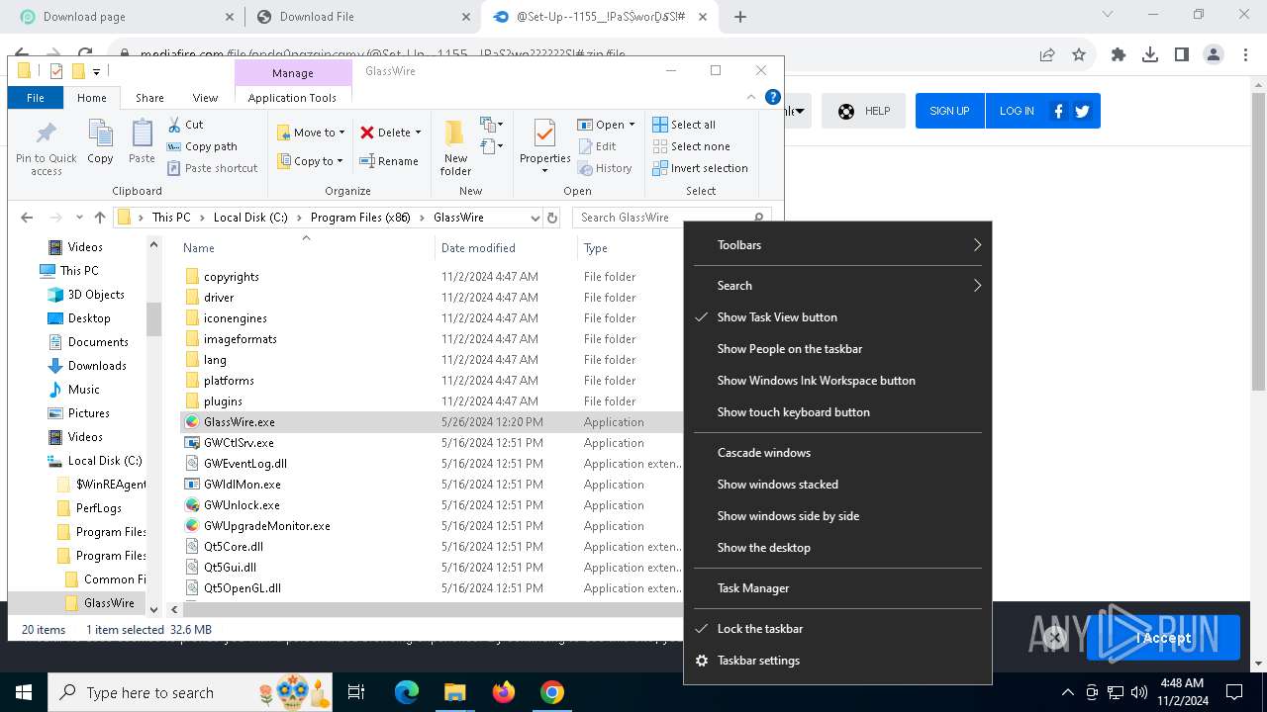Viewport: 1267px width, 712px height.
Task: Go up one folder level arrow
Action: click(100, 218)
